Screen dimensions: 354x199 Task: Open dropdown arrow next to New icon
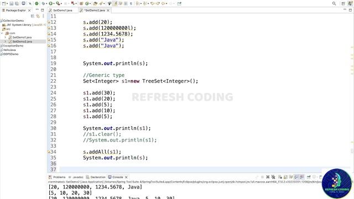(7, 4)
